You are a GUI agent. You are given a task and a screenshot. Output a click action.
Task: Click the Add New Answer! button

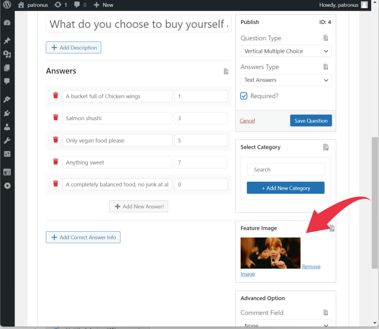coord(138,207)
